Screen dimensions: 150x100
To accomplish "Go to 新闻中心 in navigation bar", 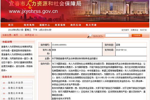I will click(44, 25).
